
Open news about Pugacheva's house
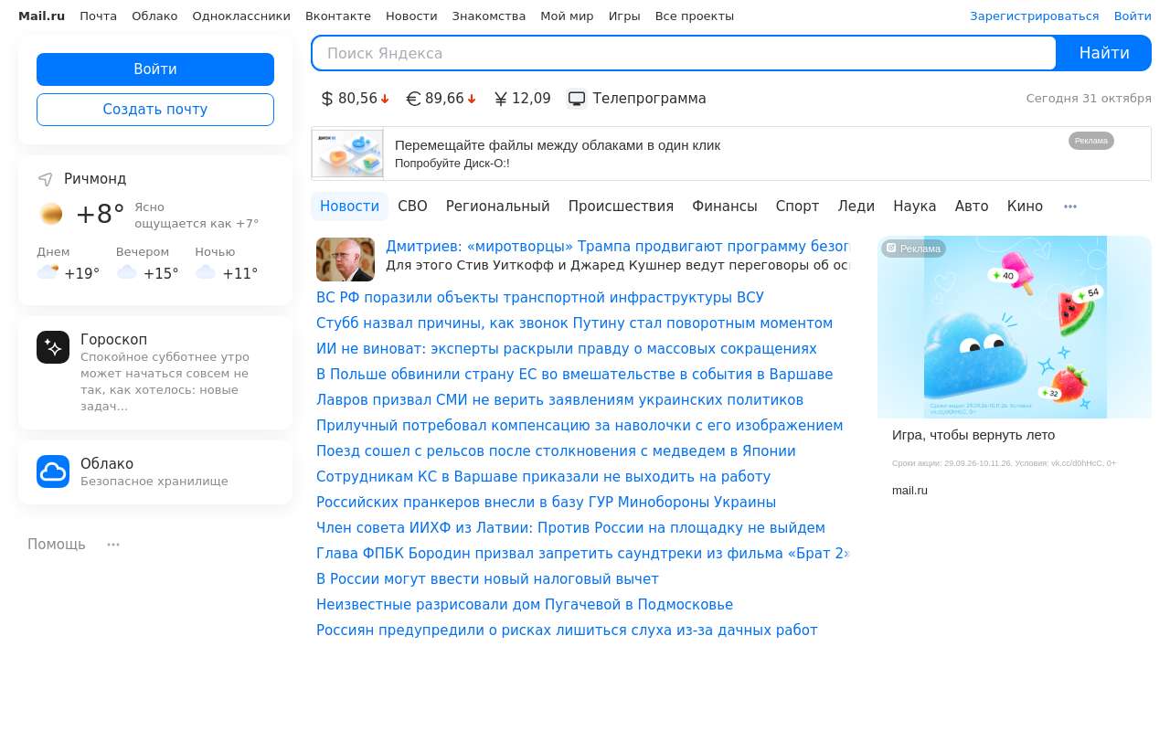[525, 605]
